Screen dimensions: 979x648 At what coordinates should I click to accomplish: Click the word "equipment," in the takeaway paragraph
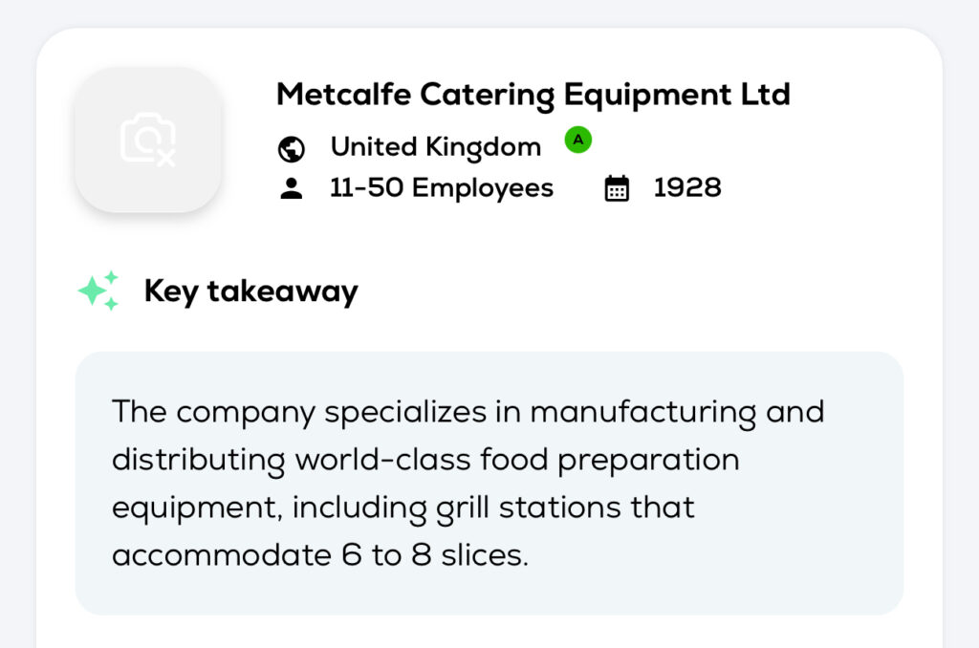tap(197, 508)
